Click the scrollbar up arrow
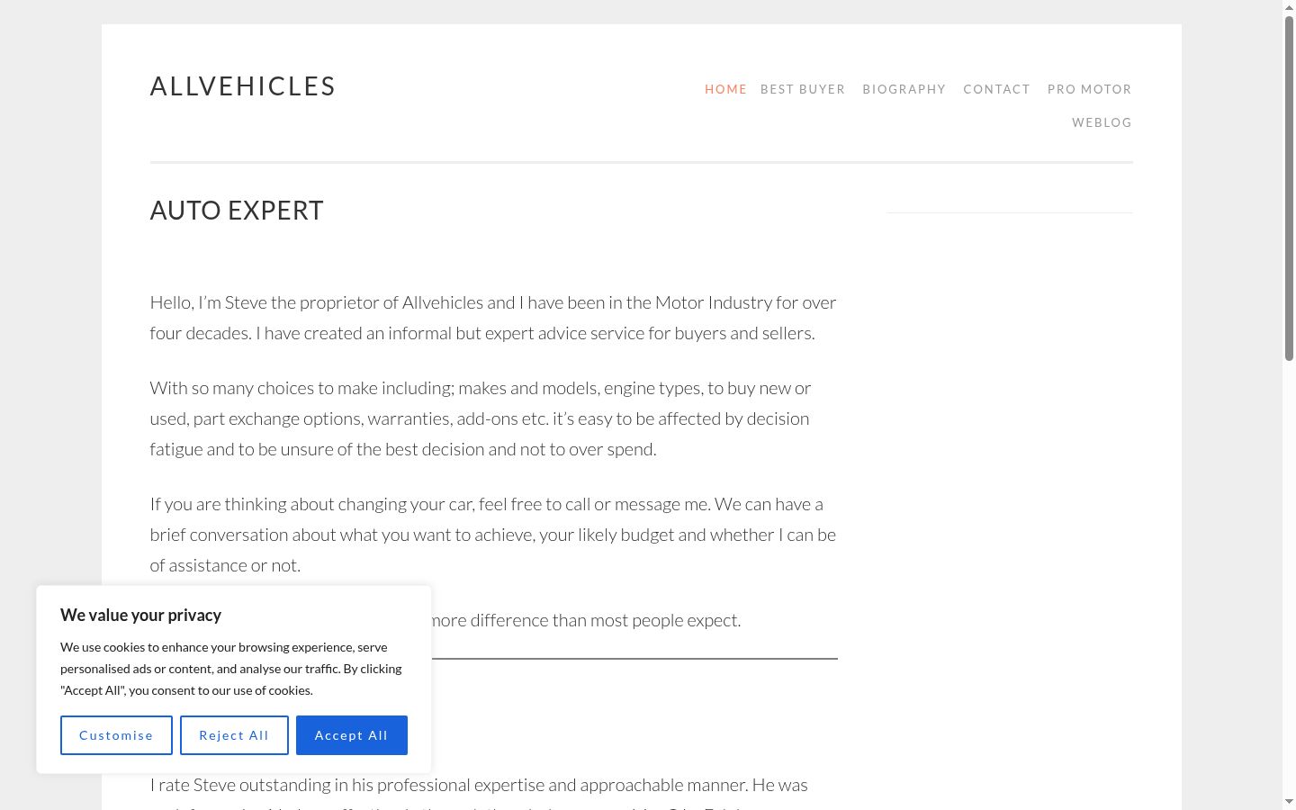1296x810 pixels. click(1289, 7)
